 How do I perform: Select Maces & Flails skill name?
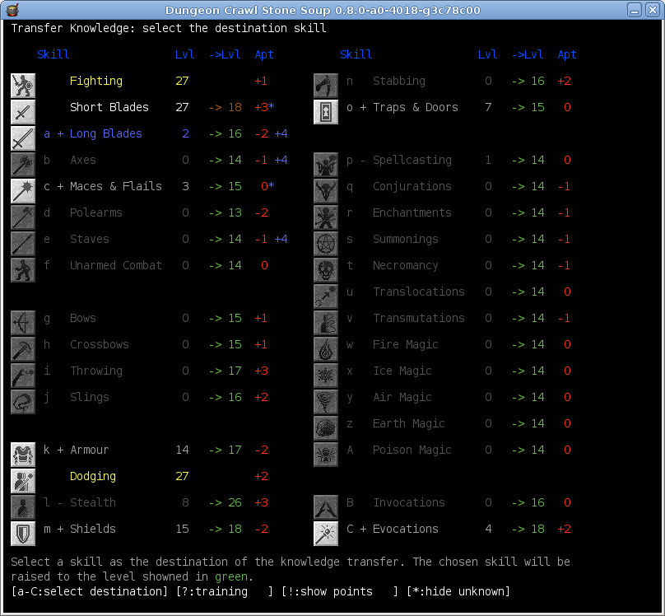point(116,186)
